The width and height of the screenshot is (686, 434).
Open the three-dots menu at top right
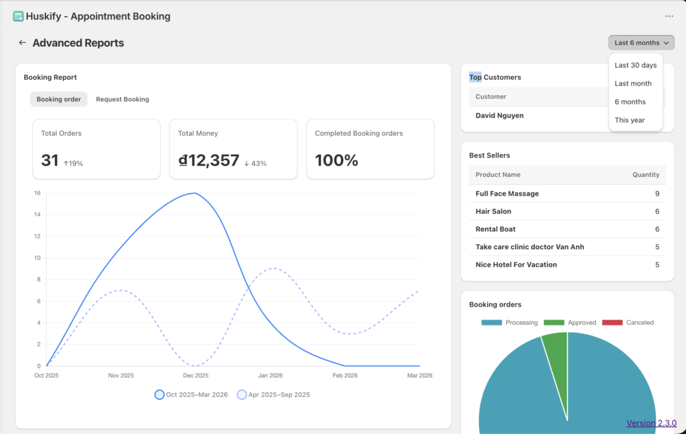pos(669,16)
